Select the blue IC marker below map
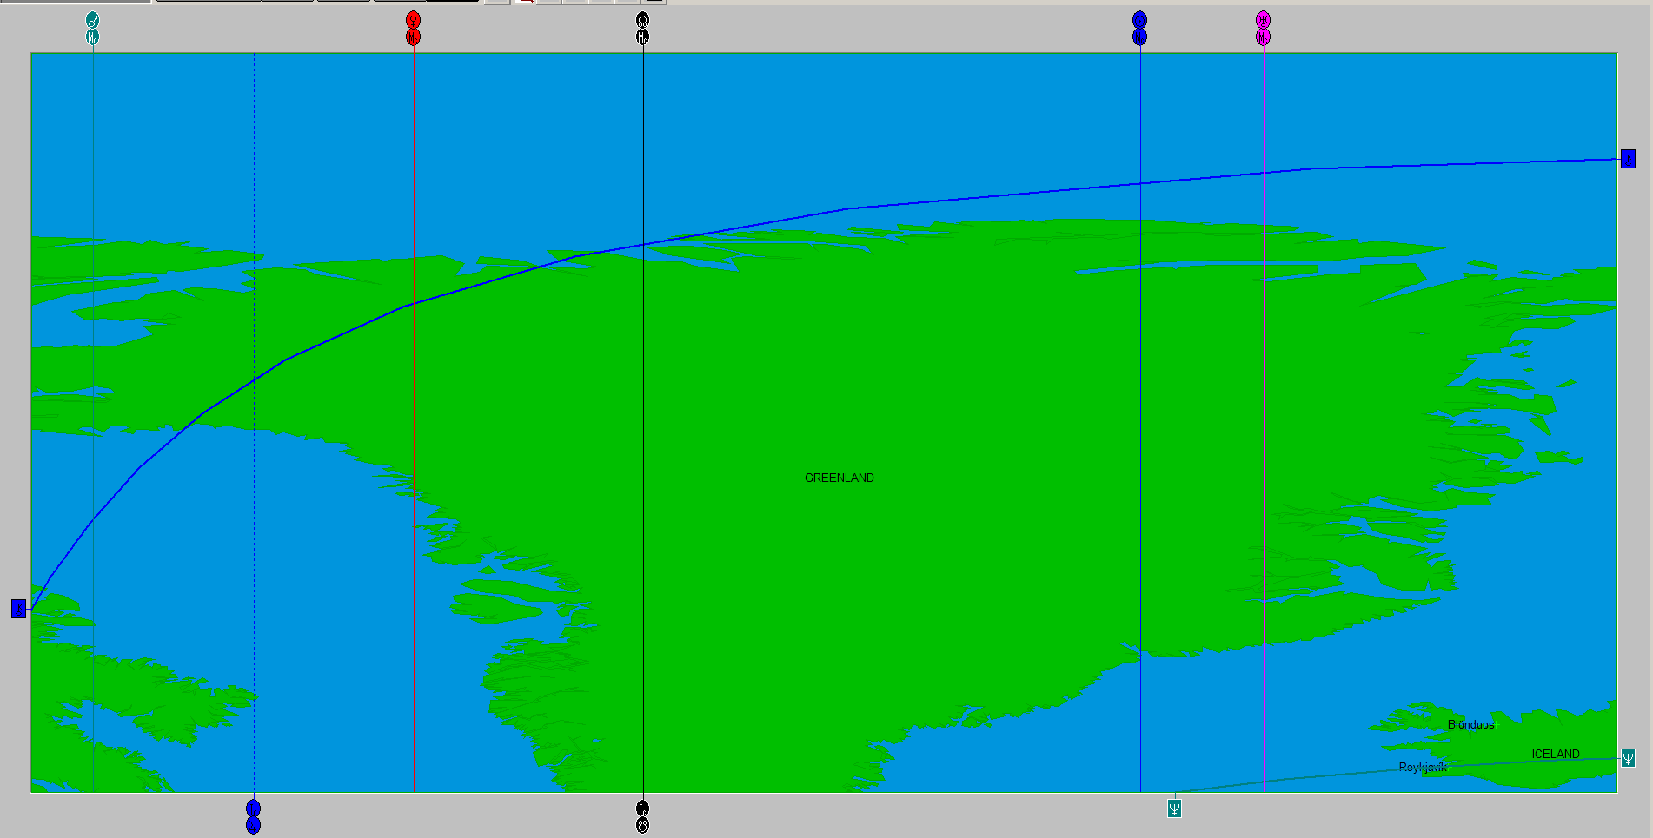 tap(253, 816)
